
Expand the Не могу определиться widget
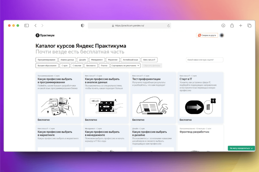[x=241, y=148]
